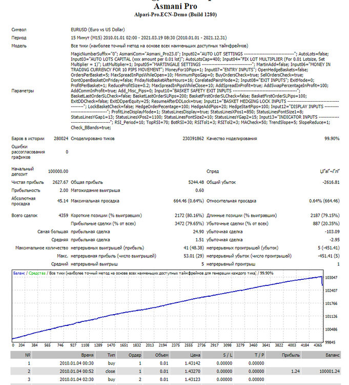The image size is (349, 385).
Task: Click the 'Баланс' chart legend label
Action: (x=19, y=273)
